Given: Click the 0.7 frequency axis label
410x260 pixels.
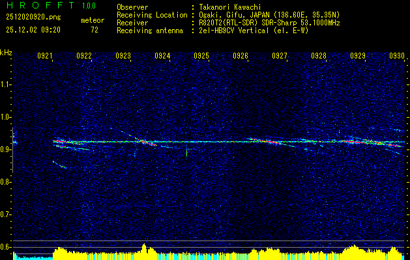Looking at the screenshot, I should [x=6, y=214].
